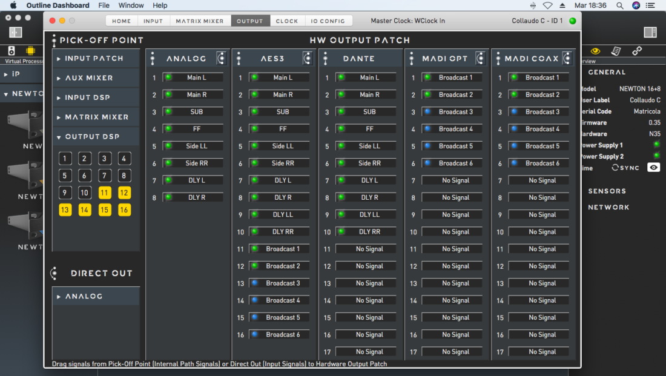Toggle Output DSP channel 11

tap(105, 193)
